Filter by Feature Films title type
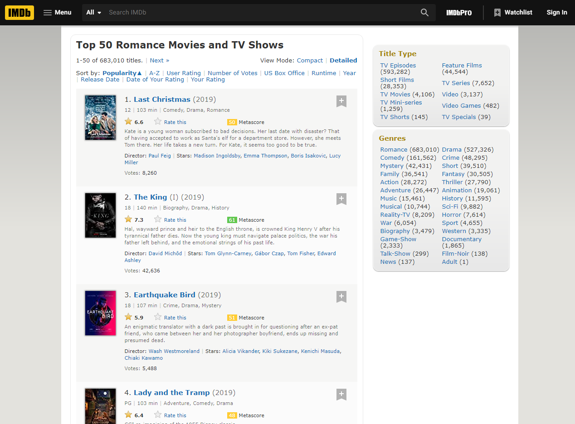 click(462, 66)
